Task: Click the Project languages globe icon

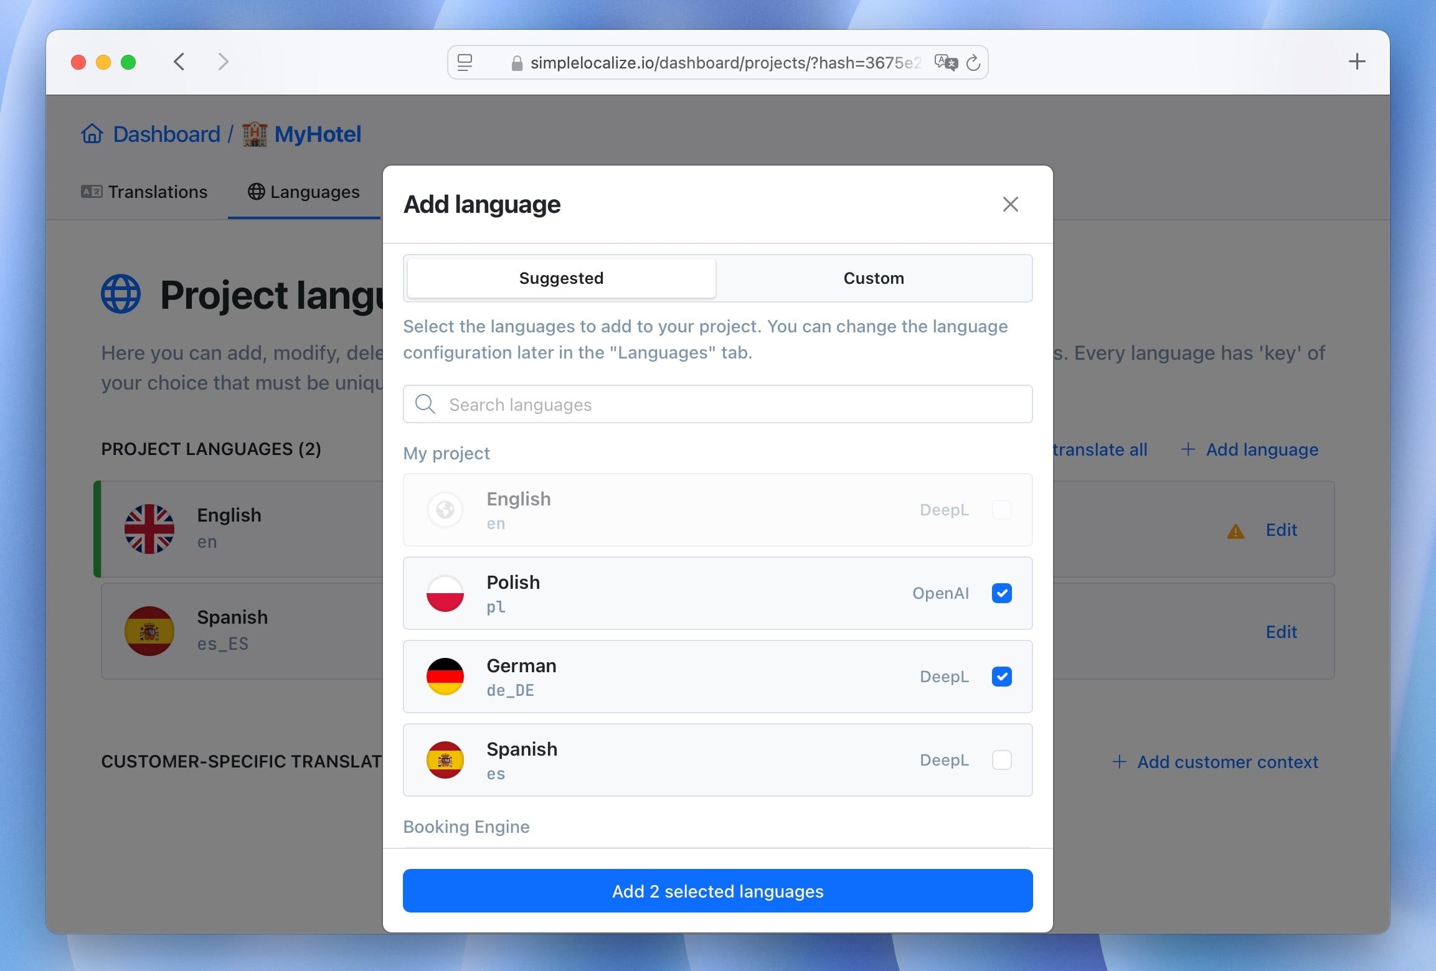Action: (x=121, y=294)
